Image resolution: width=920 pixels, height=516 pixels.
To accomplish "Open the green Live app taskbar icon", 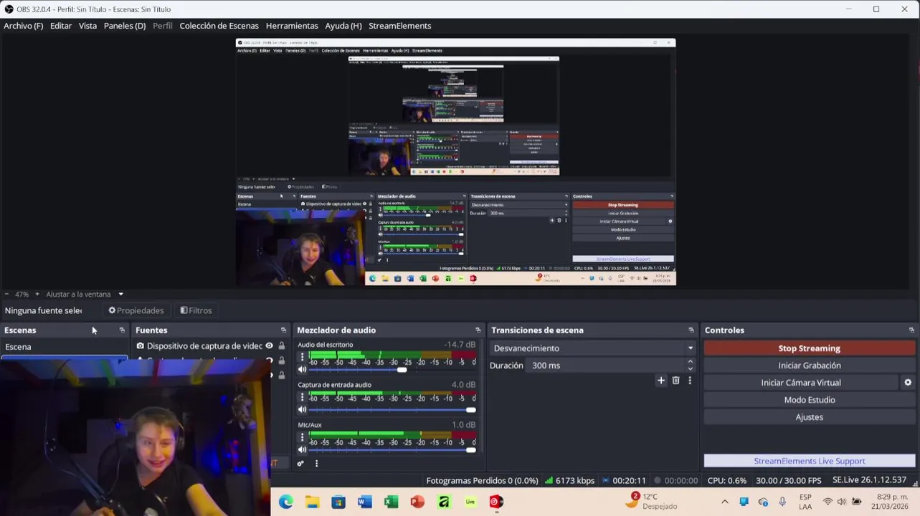I will coord(470,502).
